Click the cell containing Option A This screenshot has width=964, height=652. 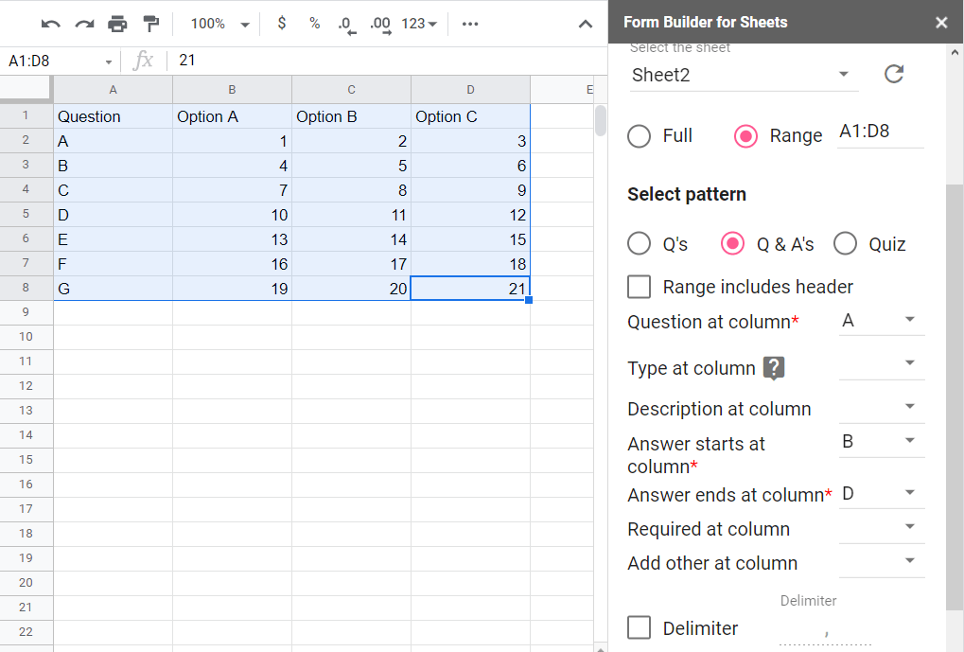[233, 116]
